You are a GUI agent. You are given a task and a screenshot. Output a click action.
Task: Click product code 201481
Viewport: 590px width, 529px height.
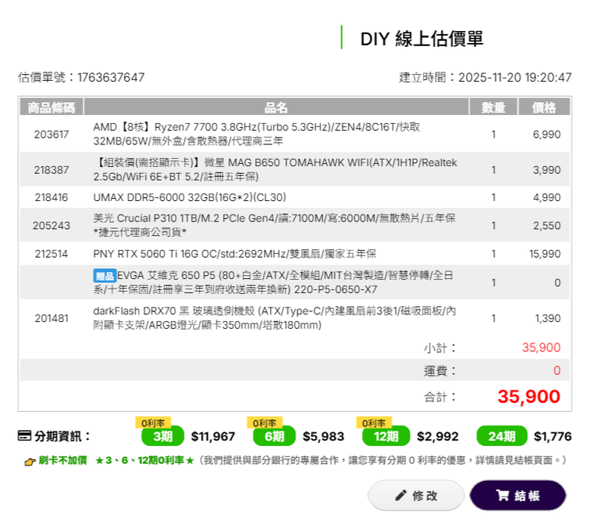pos(51,318)
